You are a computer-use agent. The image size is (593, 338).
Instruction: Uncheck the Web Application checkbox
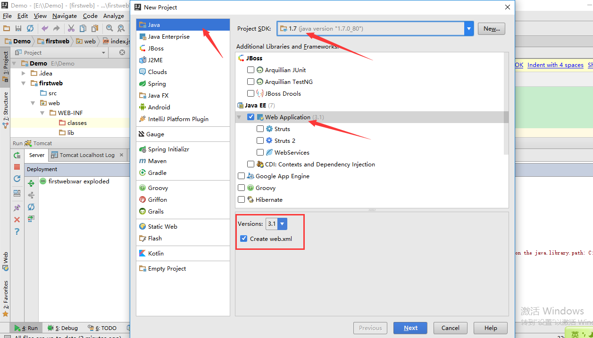click(251, 117)
